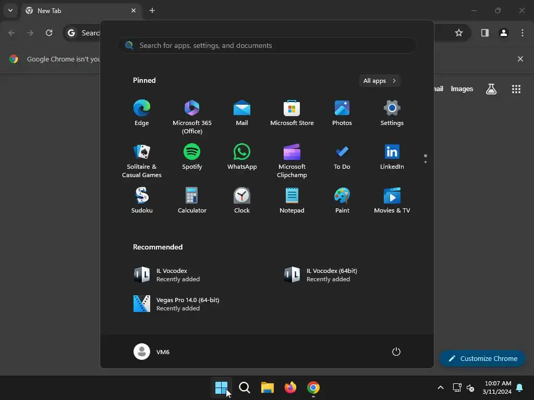Click the Images link in Chrome

[x=462, y=89]
